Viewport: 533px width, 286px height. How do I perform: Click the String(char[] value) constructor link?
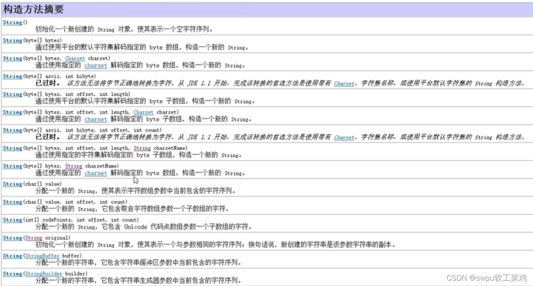12,184
